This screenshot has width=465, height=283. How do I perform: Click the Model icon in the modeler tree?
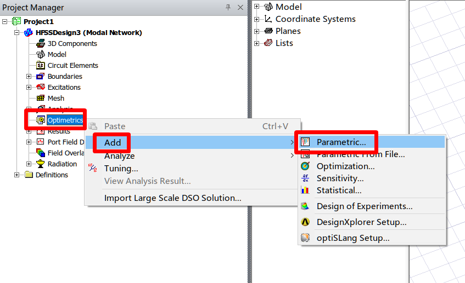pyautogui.click(x=268, y=7)
